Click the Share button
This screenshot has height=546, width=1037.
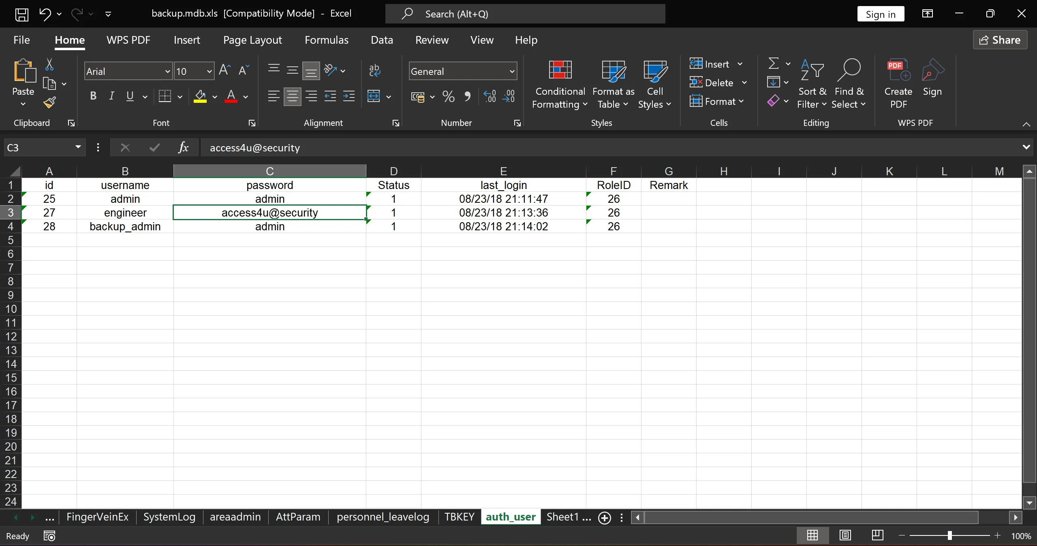pos(1000,40)
